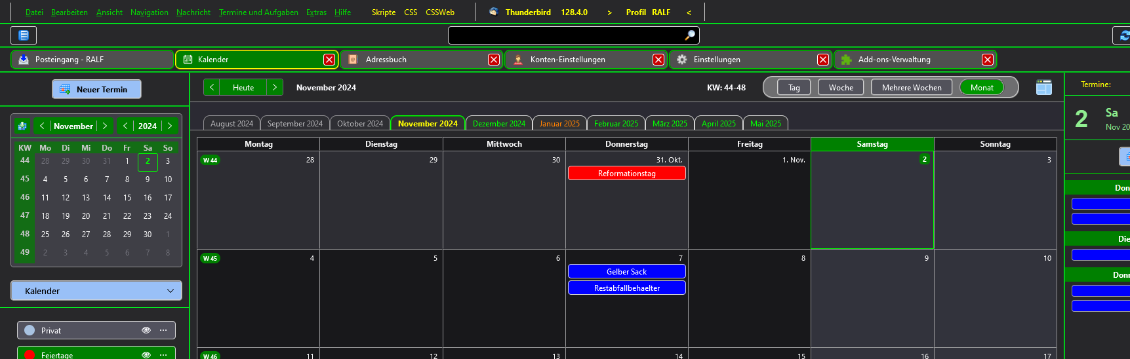
Task: Click the mini-calendar today icon
Action: pos(22,126)
